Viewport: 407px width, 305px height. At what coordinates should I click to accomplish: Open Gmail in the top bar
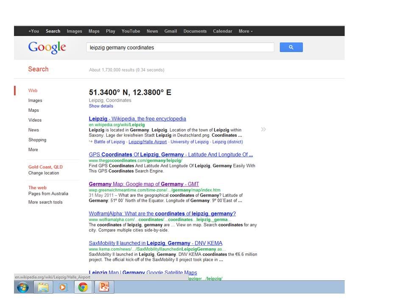[x=170, y=31]
